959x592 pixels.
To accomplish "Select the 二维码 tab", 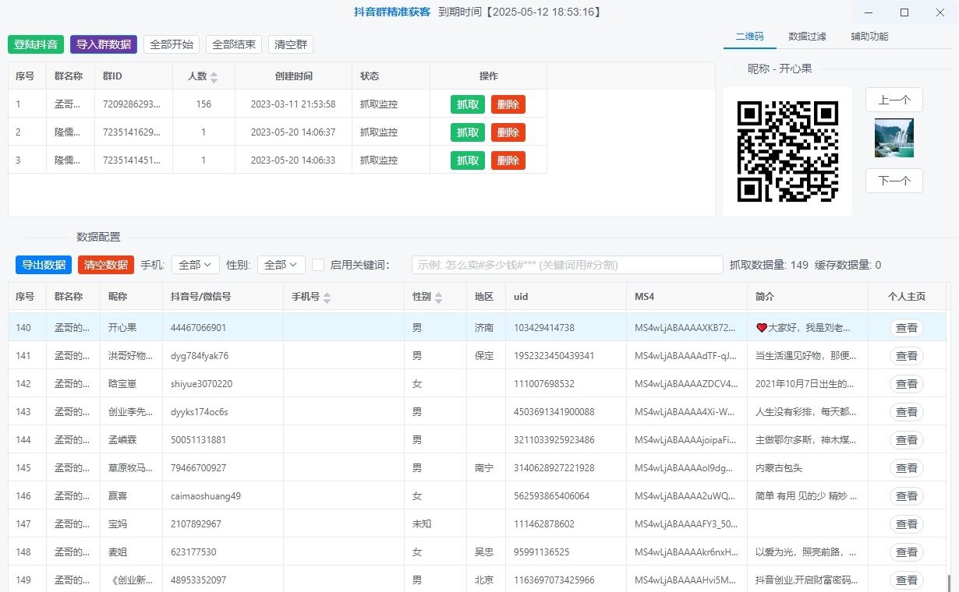I will 749,37.
